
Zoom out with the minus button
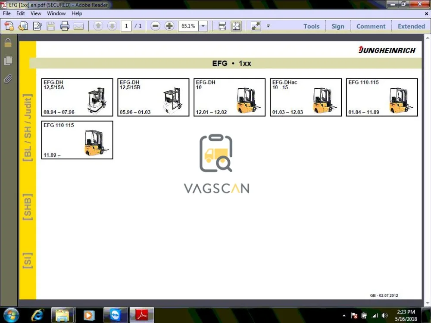coord(155,26)
